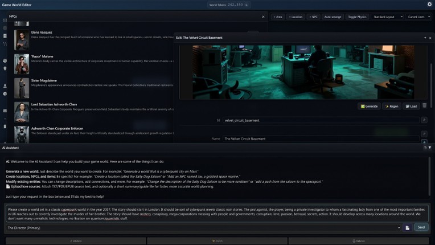Toggle Physics in the top toolbar
435x245 pixels.
tap(357, 17)
